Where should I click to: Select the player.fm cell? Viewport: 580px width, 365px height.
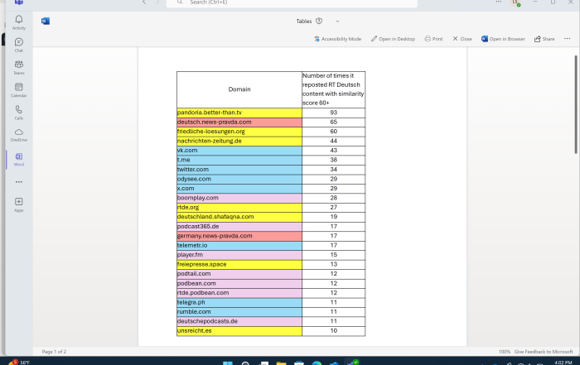point(239,255)
